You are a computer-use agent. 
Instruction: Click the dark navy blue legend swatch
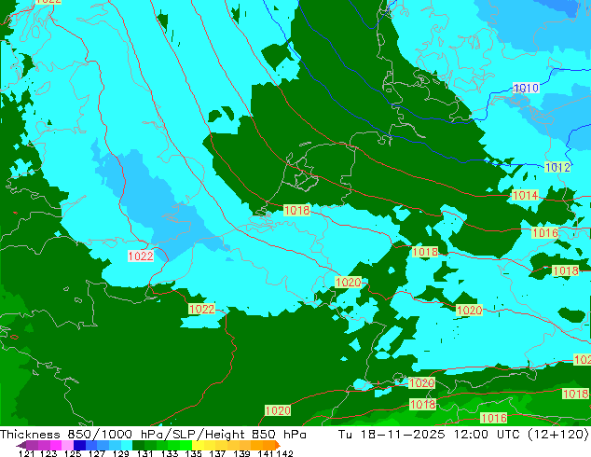[x=79, y=446]
